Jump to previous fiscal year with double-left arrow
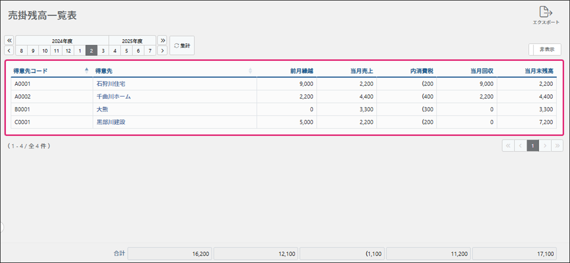This screenshot has height=263, width=570. (x=9, y=40)
